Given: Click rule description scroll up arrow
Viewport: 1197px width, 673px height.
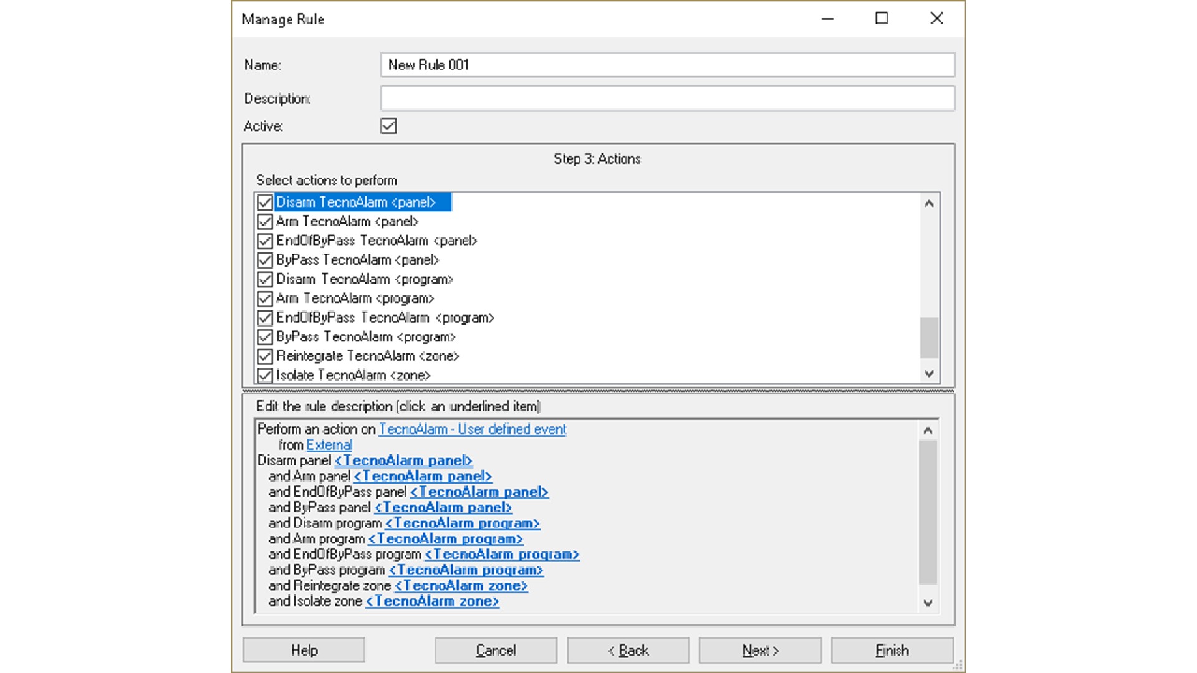Looking at the screenshot, I should coord(928,431).
